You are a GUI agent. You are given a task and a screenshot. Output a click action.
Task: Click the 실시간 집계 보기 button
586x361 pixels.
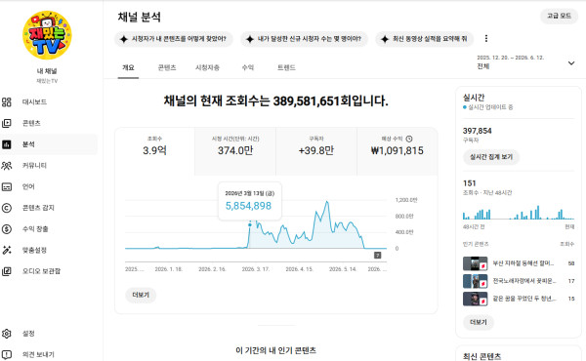pos(491,157)
